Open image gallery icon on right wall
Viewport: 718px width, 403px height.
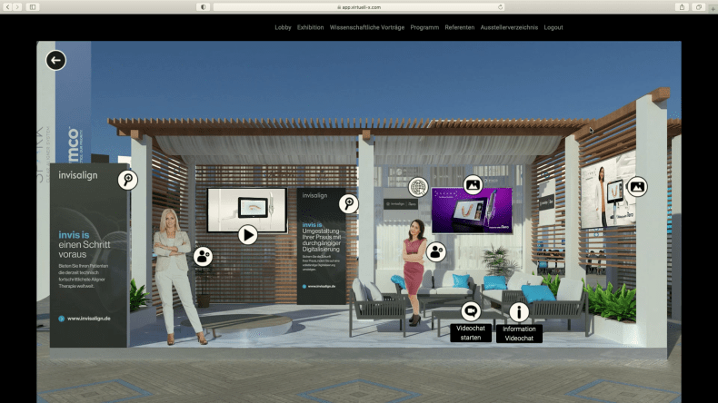coord(637,187)
